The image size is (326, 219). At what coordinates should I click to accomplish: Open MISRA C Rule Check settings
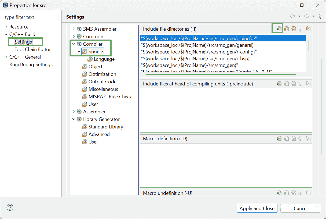pyautogui.click(x=110, y=97)
